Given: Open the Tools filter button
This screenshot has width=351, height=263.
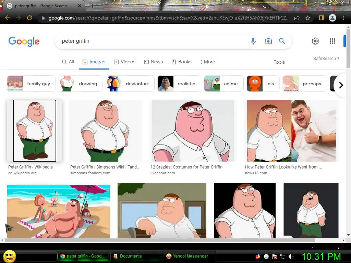Looking at the screenshot, I should point(279,62).
